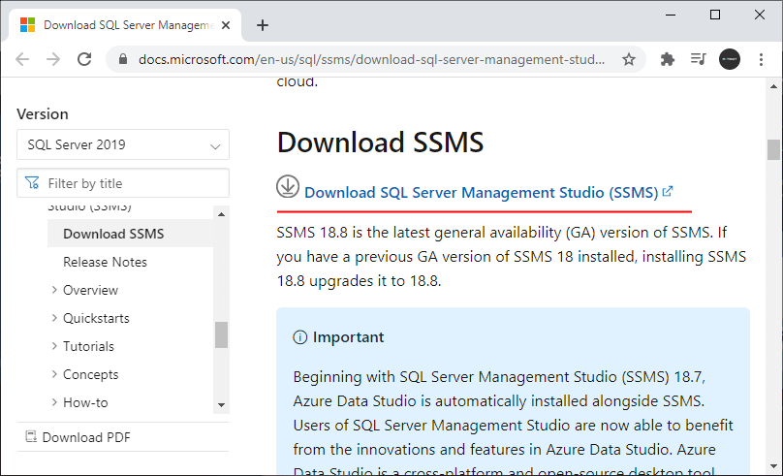Reload the page with refresh icon
The height and width of the screenshot is (476, 783).
pyautogui.click(x=84, y=59)
